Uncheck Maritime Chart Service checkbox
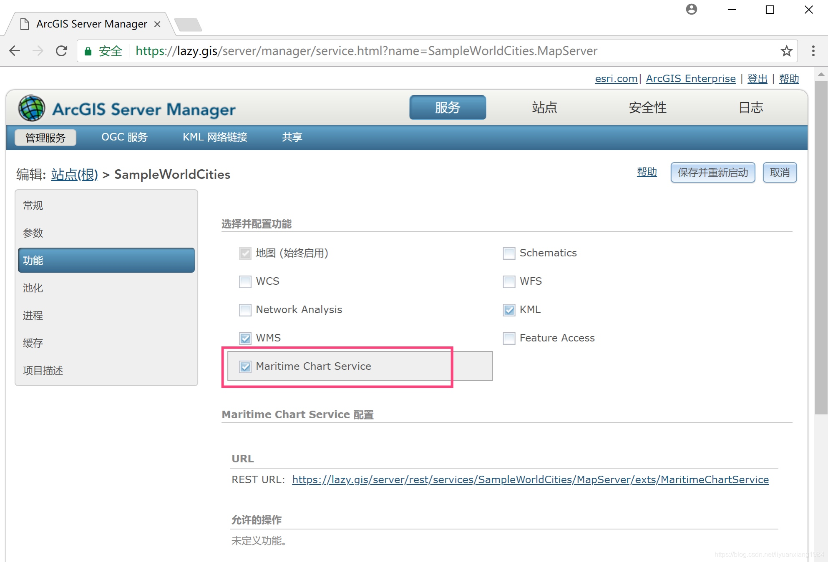The width and height of the screenshot is (828, 562). pyautogui.click(x=245, y=366)
